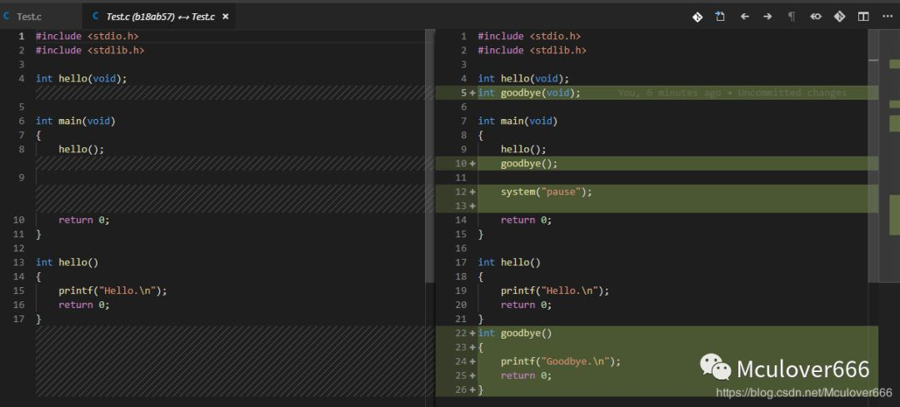Click the printf("Goodbye.\n") line in modified file
This screenshot has width=900, height=407.
click(561, 361)
